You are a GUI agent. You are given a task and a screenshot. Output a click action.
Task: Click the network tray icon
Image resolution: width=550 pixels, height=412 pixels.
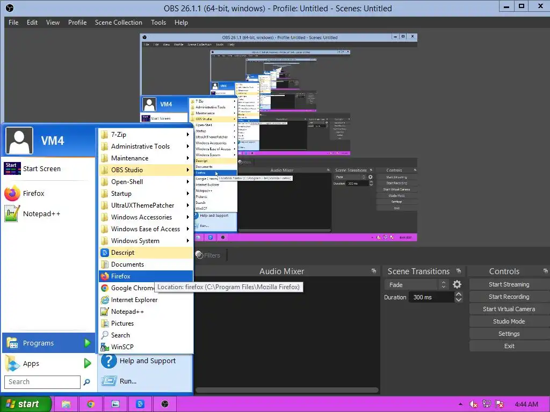click(486, 404)
